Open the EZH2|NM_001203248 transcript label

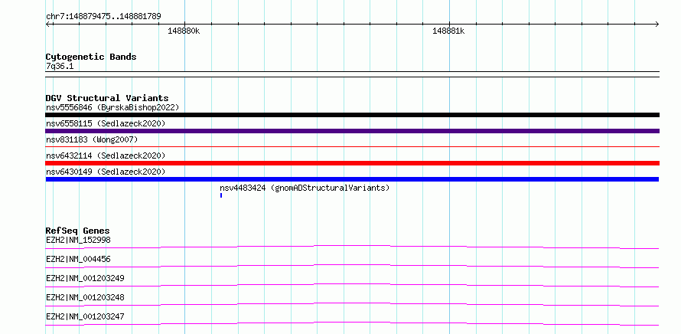pos(85,297)
